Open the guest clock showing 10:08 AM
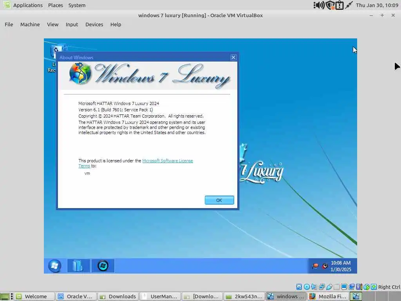Image resolution: width=401 pixels, height=301 pixels. click(x=341, y=266)
